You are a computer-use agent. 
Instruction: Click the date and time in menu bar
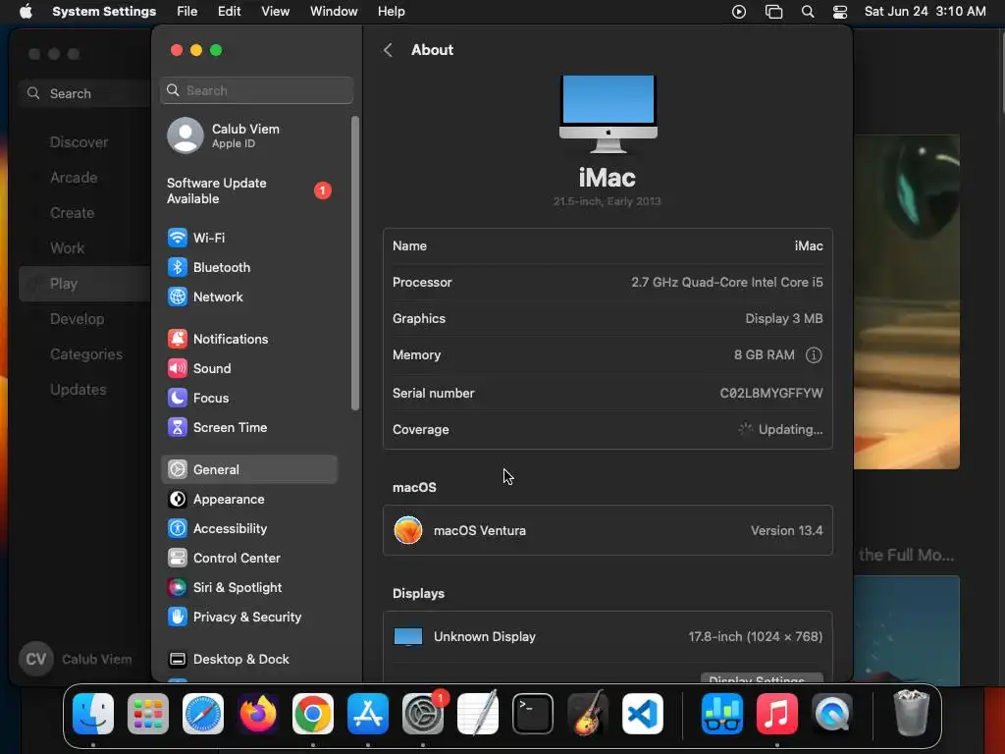925,12
